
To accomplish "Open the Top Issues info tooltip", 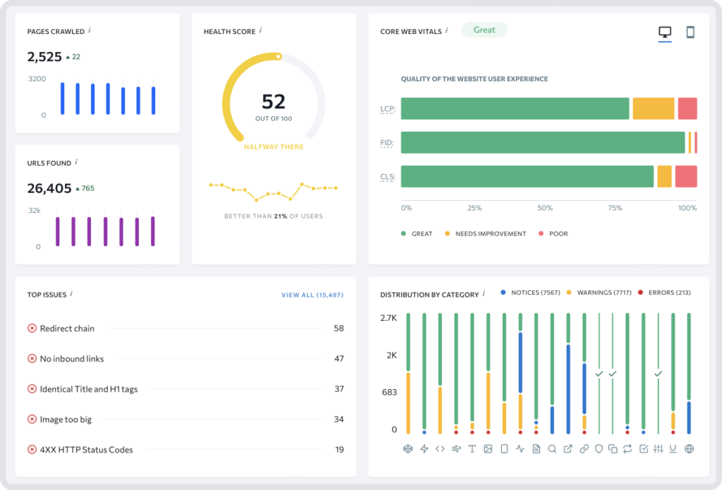I will coord(73,295).
